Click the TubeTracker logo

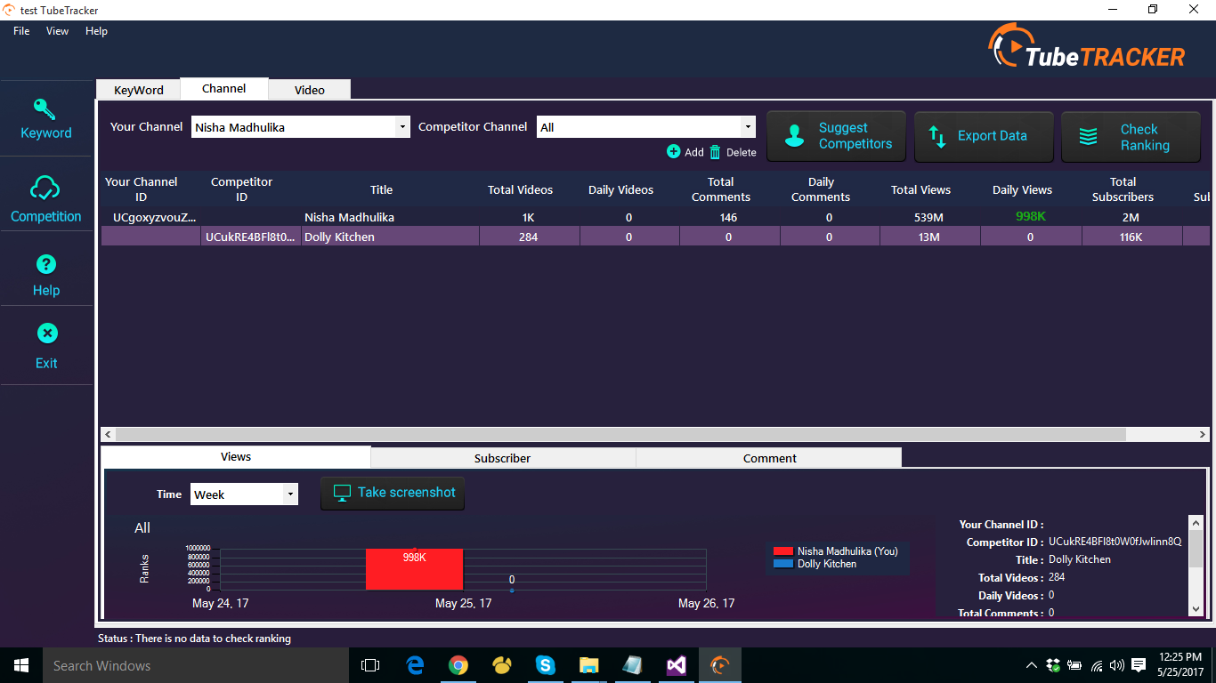coord(1087,46)
